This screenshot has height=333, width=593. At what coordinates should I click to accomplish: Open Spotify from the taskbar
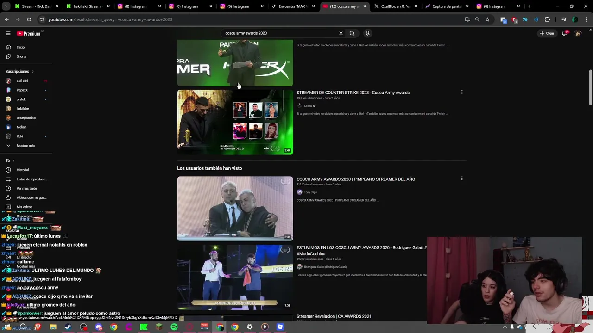pos(174,327)
